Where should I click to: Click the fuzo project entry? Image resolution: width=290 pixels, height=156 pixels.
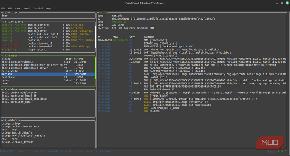5,16
